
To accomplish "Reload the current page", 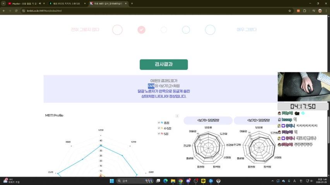I will (x=16, y=11).
